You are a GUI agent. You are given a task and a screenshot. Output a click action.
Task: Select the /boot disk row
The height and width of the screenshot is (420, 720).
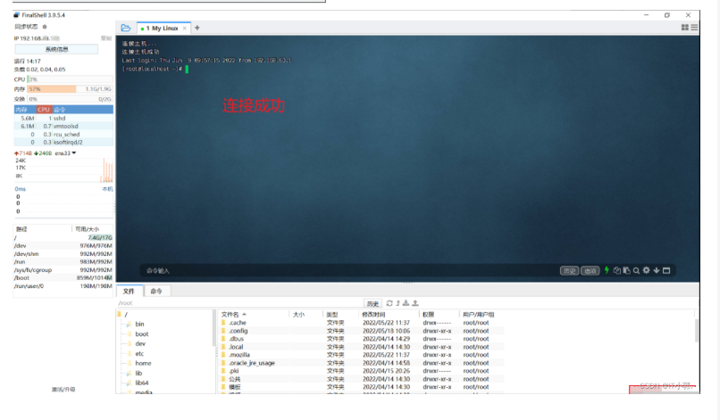[63, 278]
